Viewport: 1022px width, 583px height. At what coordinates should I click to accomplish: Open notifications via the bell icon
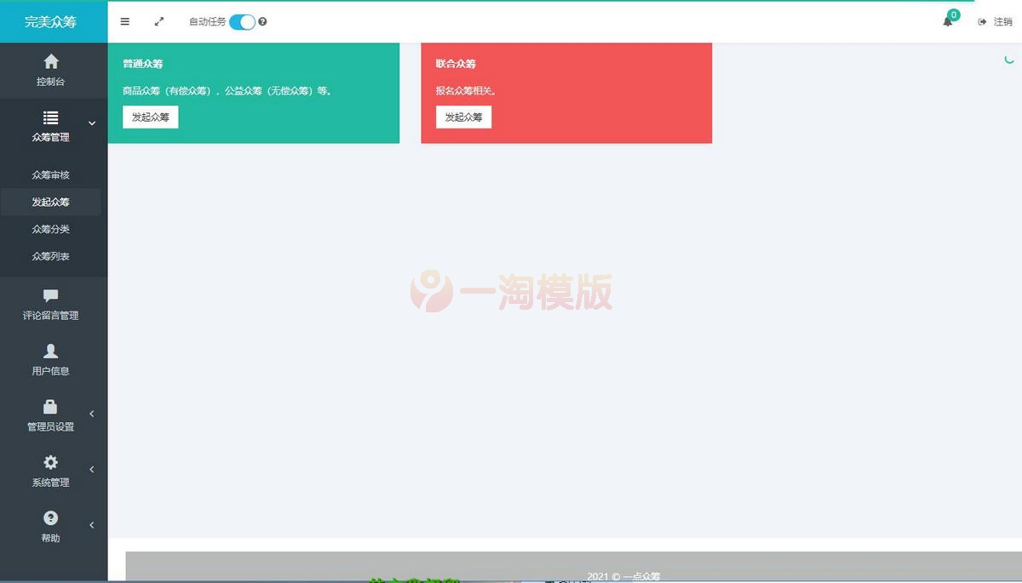(x=947, y=21)
